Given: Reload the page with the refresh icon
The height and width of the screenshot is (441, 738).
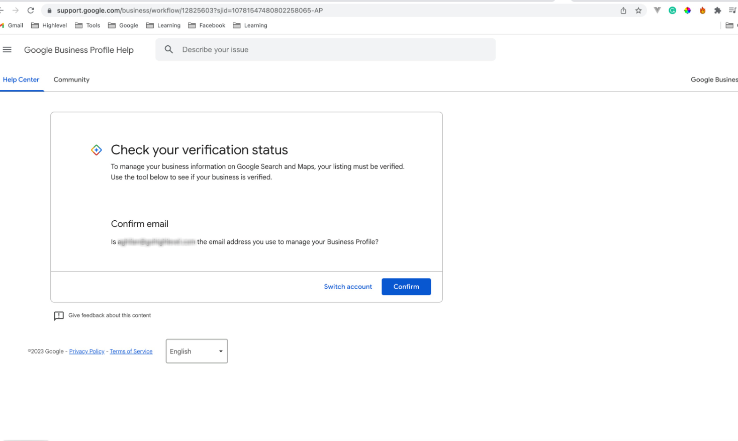Looking at the screenshot, I should tap(31, 10).
